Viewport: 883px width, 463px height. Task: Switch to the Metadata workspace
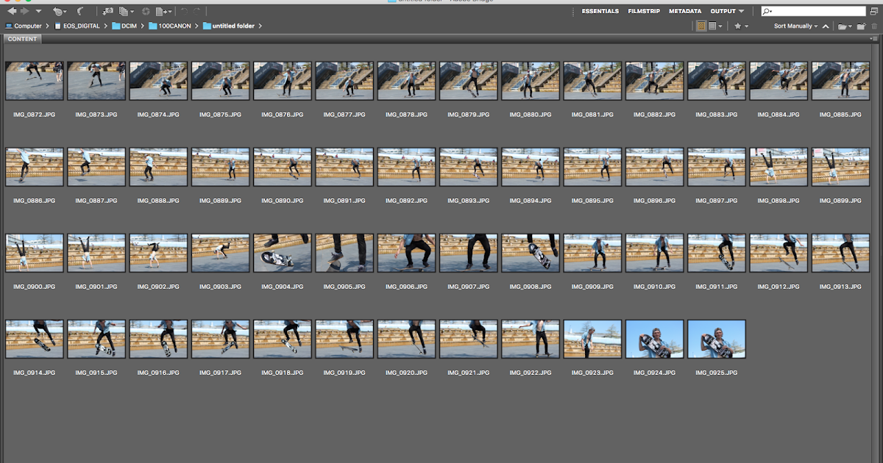(685, 12)
